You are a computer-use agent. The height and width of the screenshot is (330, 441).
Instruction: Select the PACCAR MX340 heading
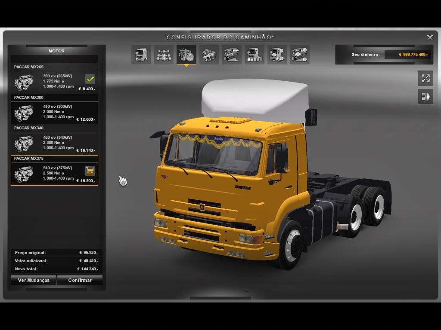point(29,128)
